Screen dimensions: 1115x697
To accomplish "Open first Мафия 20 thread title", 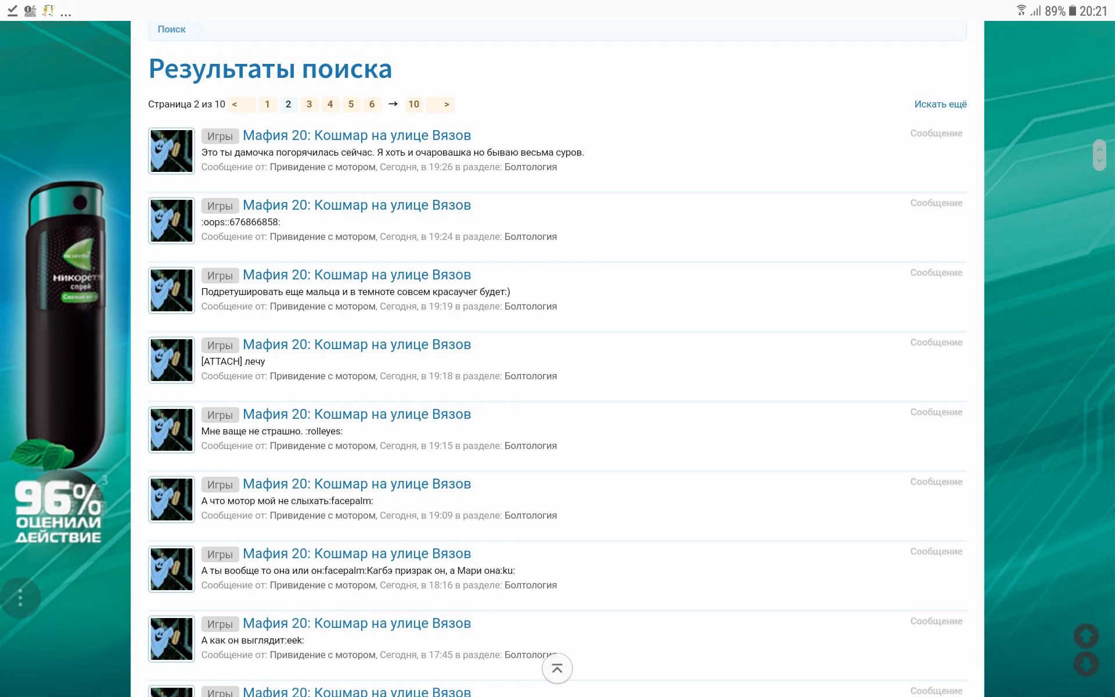I will 357,135.
